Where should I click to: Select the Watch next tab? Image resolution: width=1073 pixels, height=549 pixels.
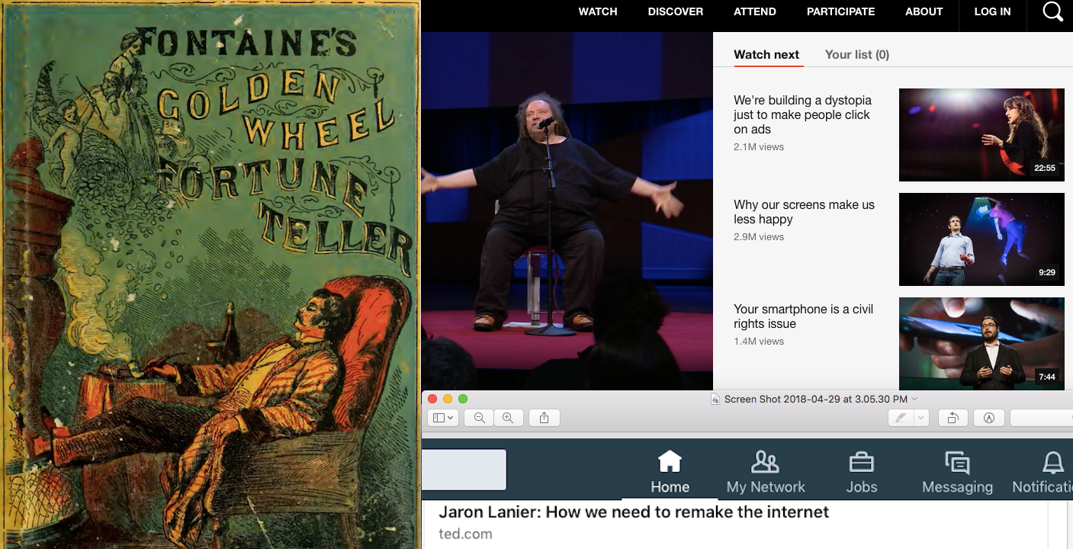coord(766,54)
